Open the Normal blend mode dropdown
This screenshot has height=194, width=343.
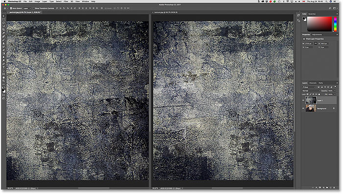pyautogui.click(x=311, y=91)
